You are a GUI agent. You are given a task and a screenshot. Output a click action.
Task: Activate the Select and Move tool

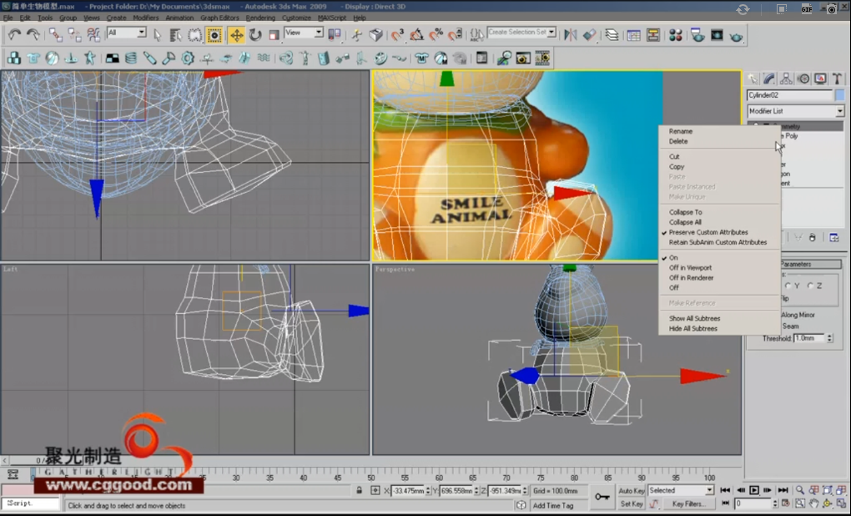(236, 35)
